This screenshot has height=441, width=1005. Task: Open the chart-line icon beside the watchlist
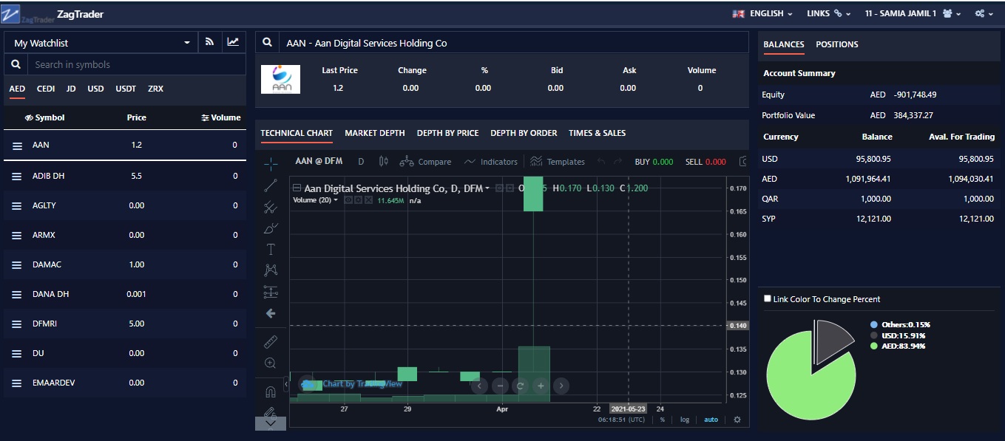pos(233,42)
